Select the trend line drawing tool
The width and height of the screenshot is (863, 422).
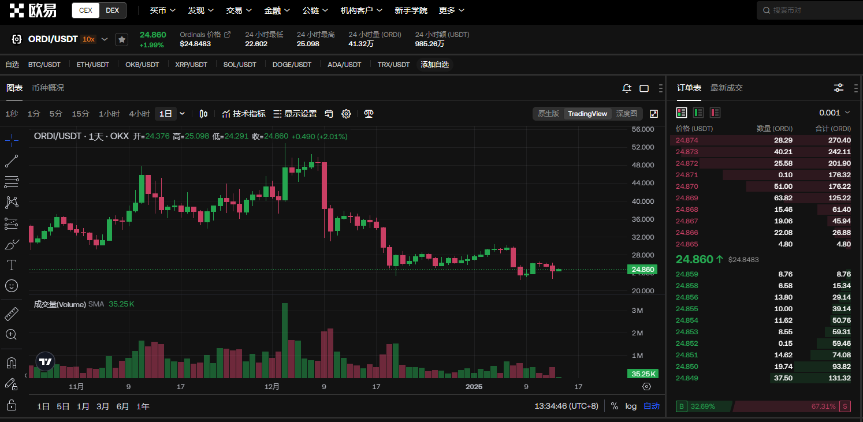pos(12,160)
